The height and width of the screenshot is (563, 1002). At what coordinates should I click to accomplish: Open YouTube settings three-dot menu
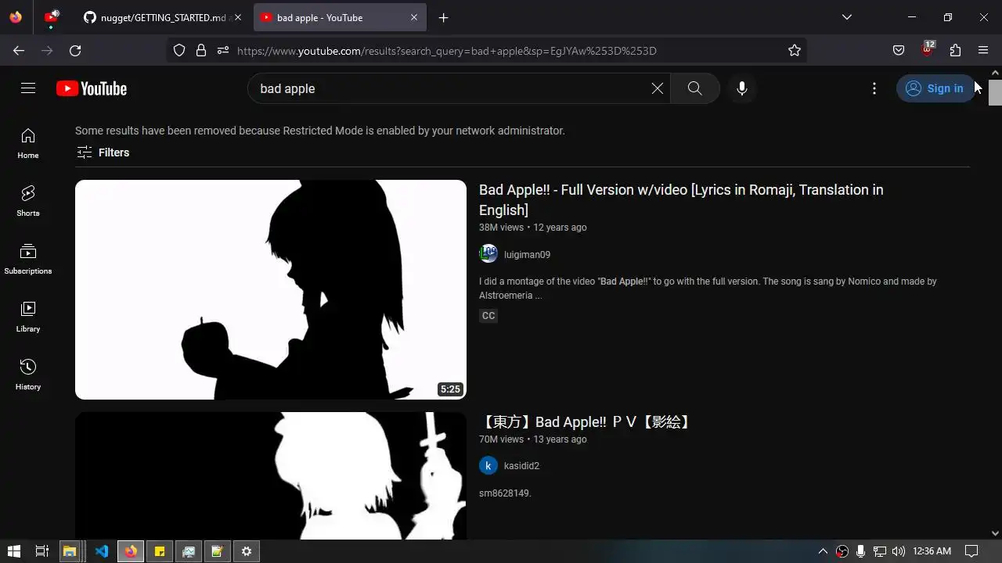[x=874, y=88]
